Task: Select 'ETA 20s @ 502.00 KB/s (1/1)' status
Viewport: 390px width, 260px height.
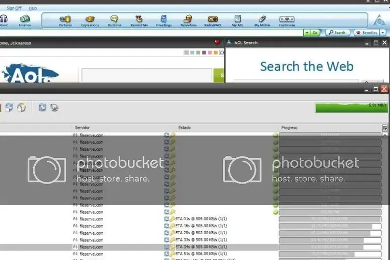Action: tap(201, 233)
